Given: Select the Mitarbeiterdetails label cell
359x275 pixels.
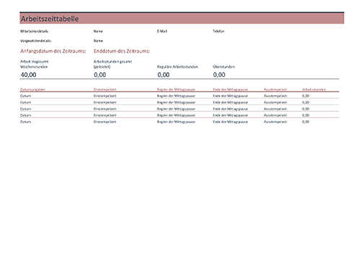Looking at the screenshot, I should pyautogui.click(x=35, y=31).
